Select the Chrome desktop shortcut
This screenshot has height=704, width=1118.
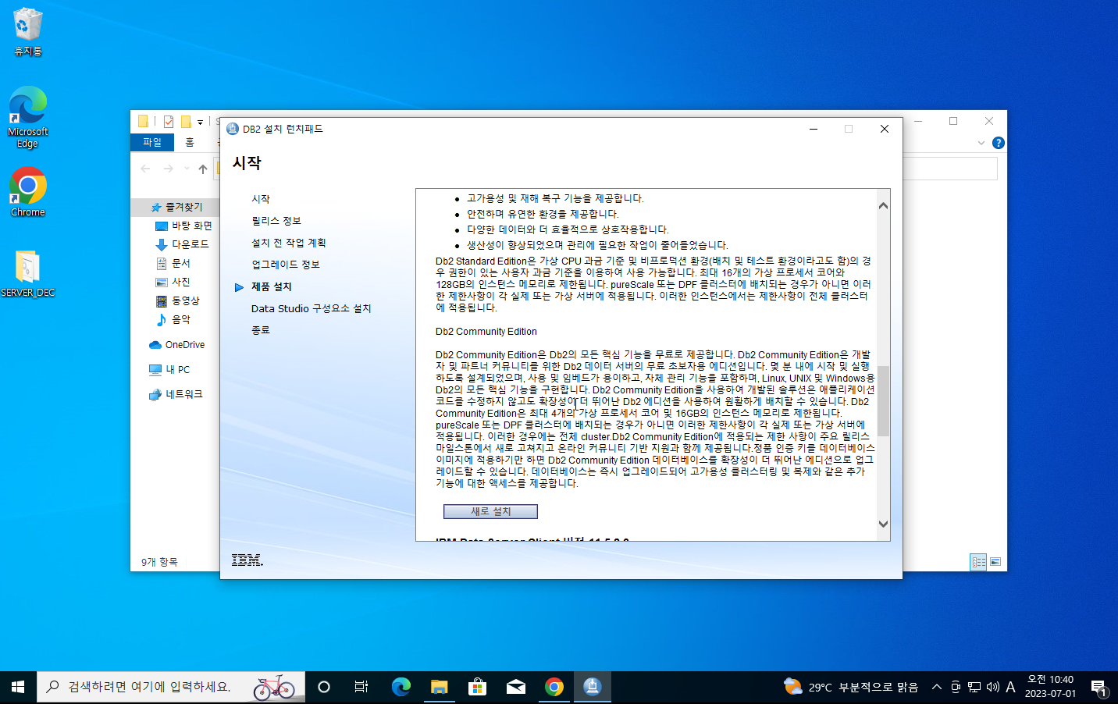click(x=28, y=192)
